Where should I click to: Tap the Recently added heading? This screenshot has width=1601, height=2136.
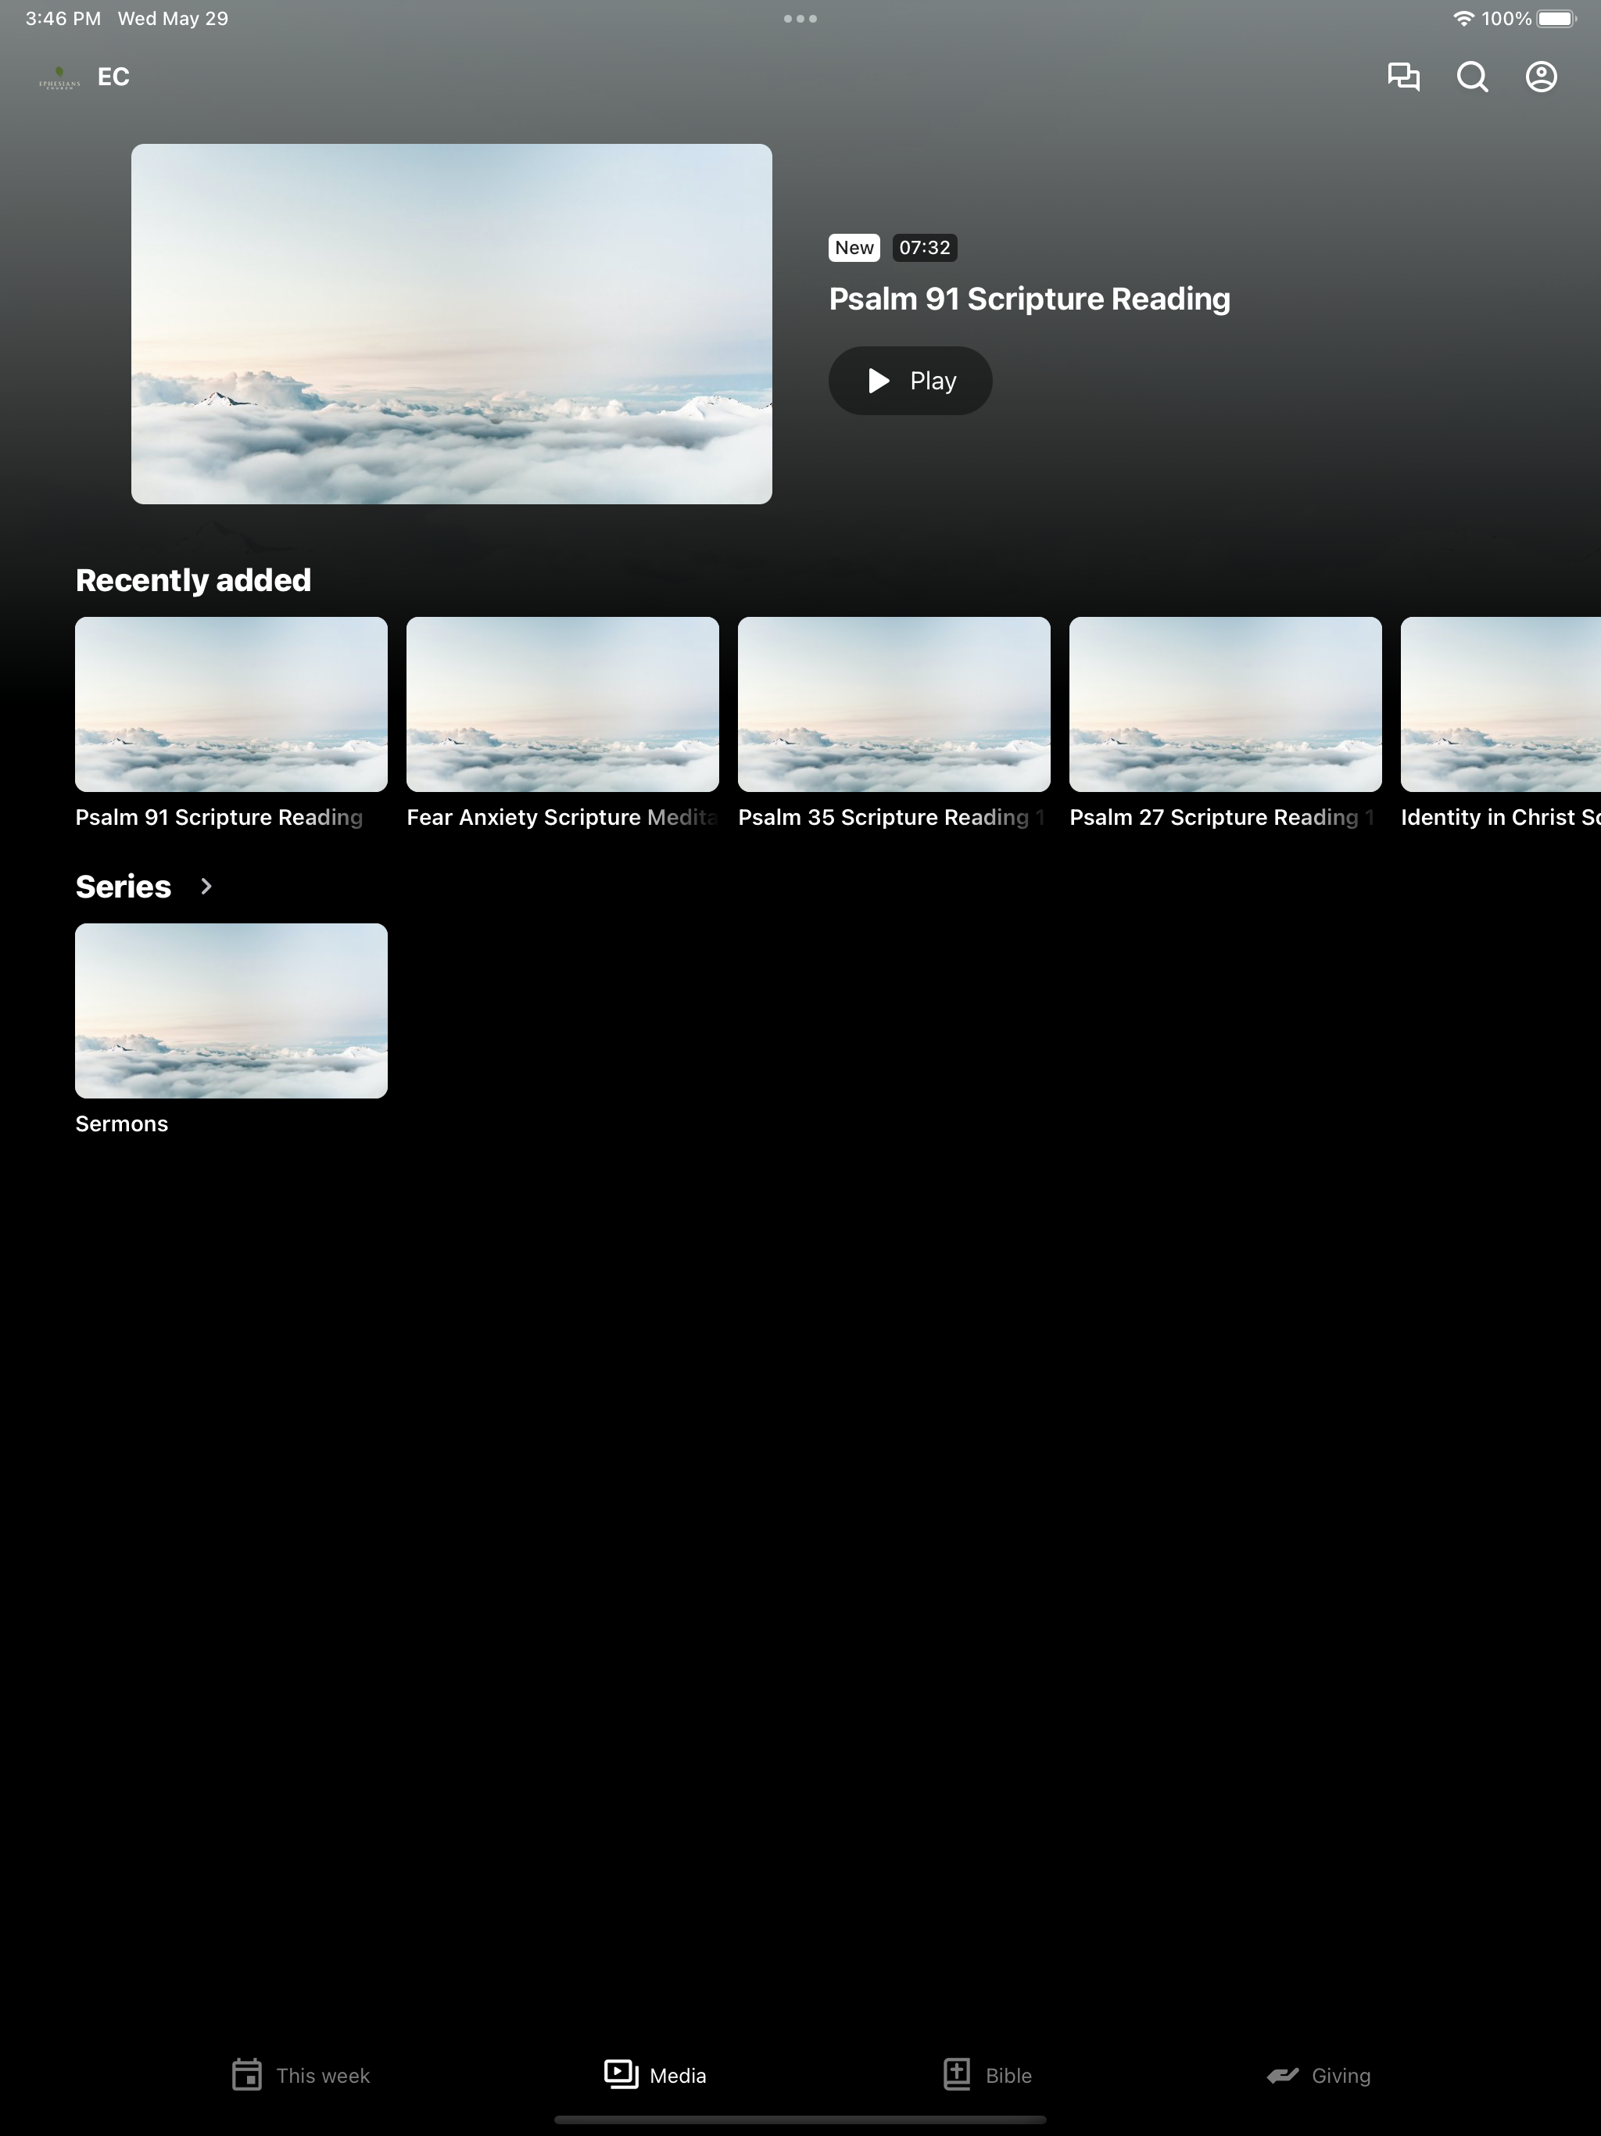[193, 580]
